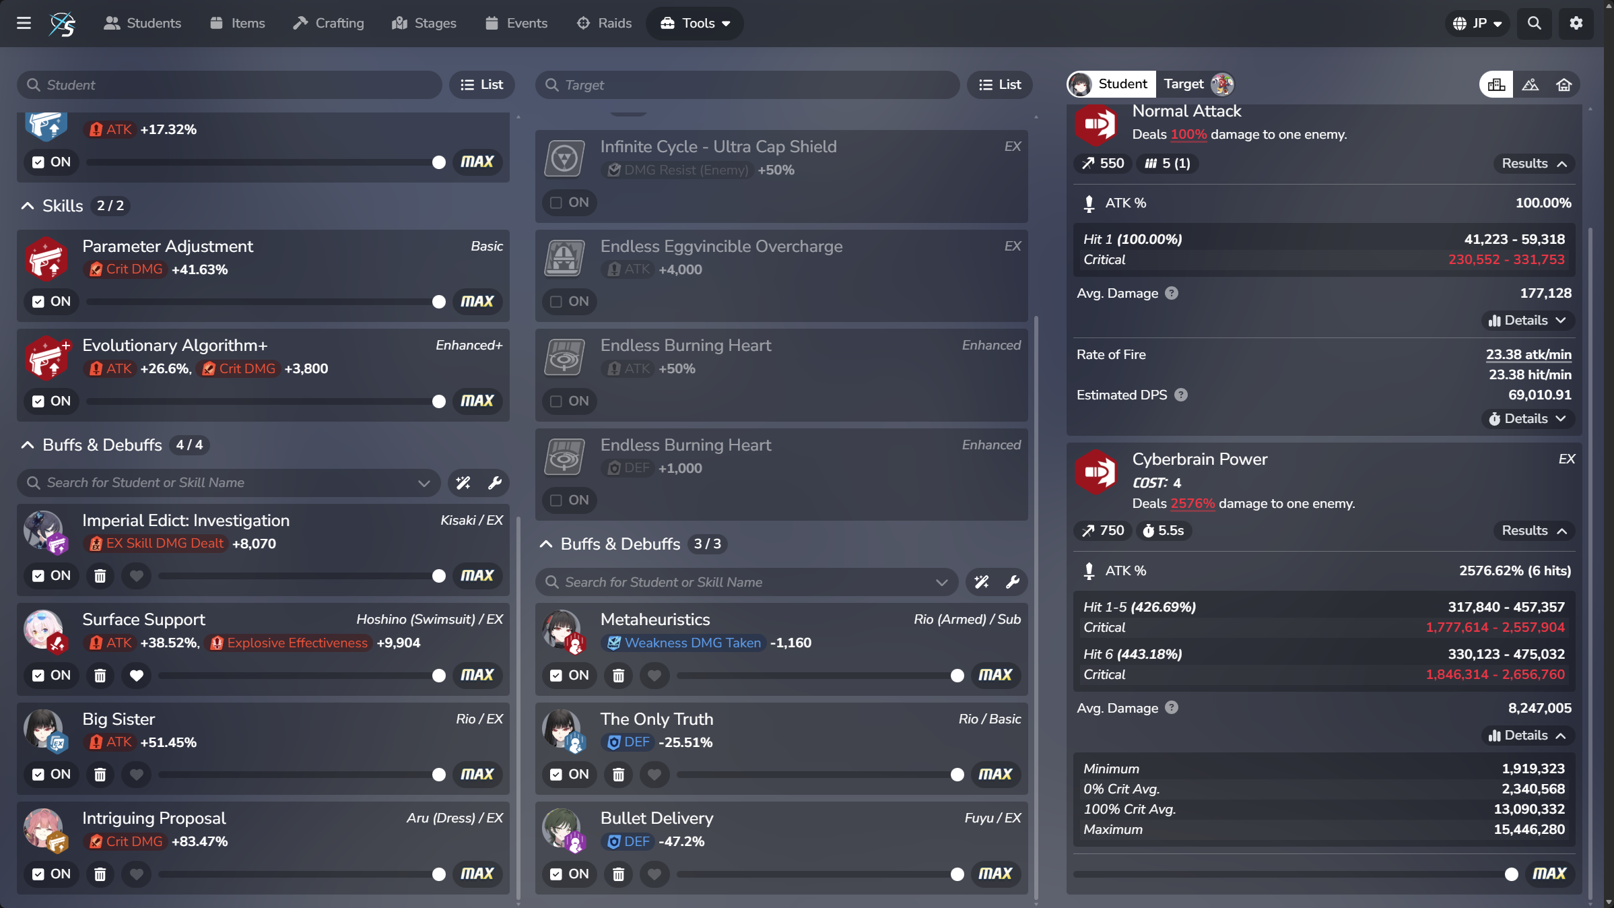The width and height of the screenshot is (1614, 908).
Task: Click Intriguing Proposal level slider handle
Action: (x=438, y=874)
